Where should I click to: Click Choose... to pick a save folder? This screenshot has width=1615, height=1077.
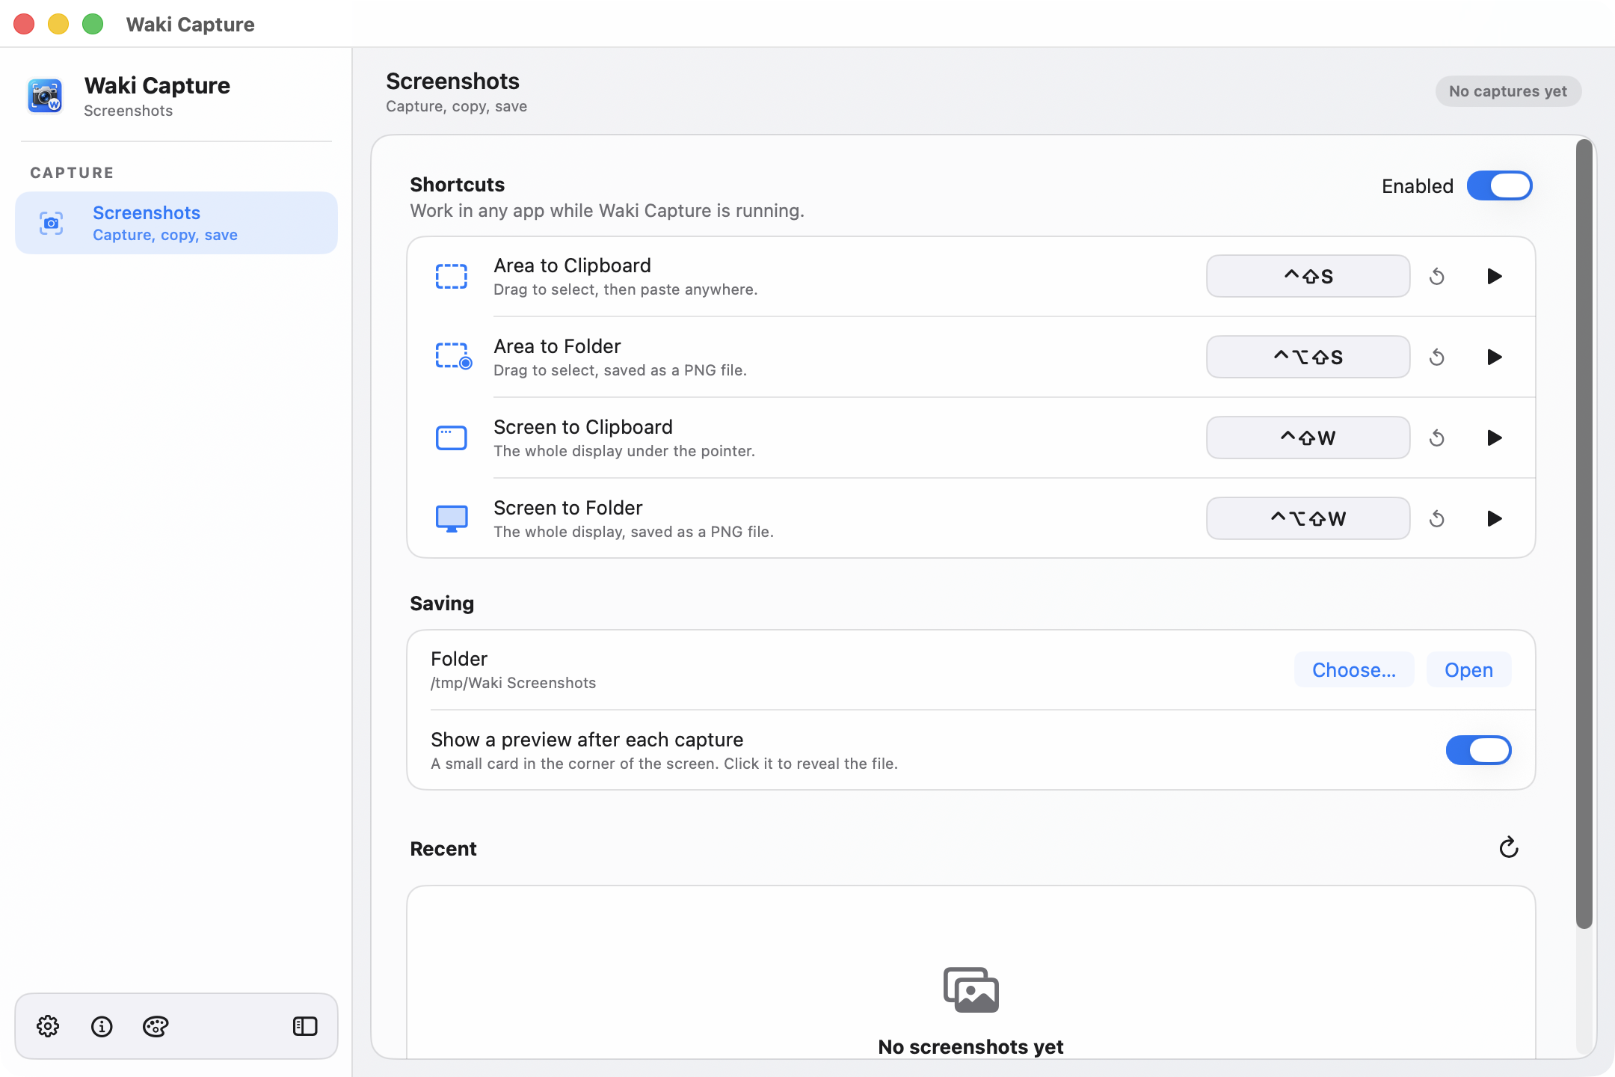click(x=1354, y=669)
